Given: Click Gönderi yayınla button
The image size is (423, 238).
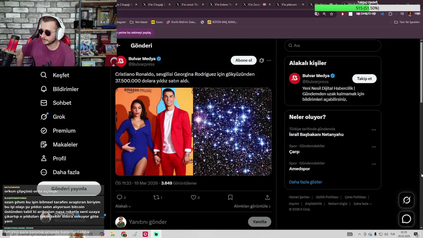Looking at the screenshot, I should click(x=69, y=189).
